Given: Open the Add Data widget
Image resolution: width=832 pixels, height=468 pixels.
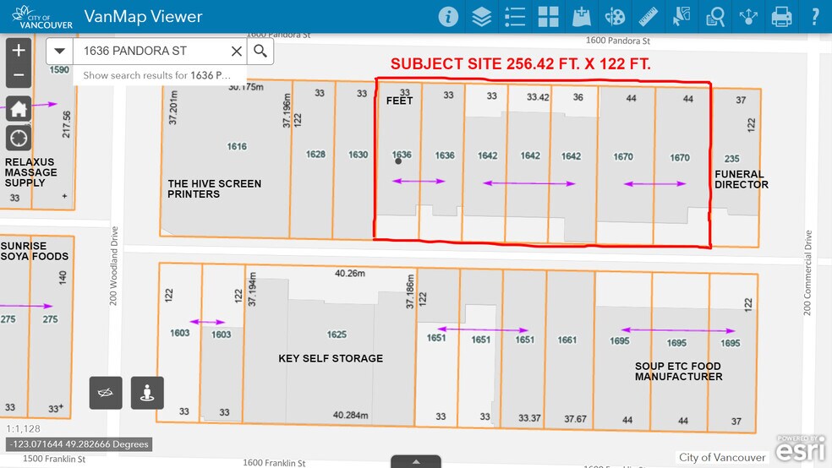Looking at the screenshot, I should (x=581, y=16).
